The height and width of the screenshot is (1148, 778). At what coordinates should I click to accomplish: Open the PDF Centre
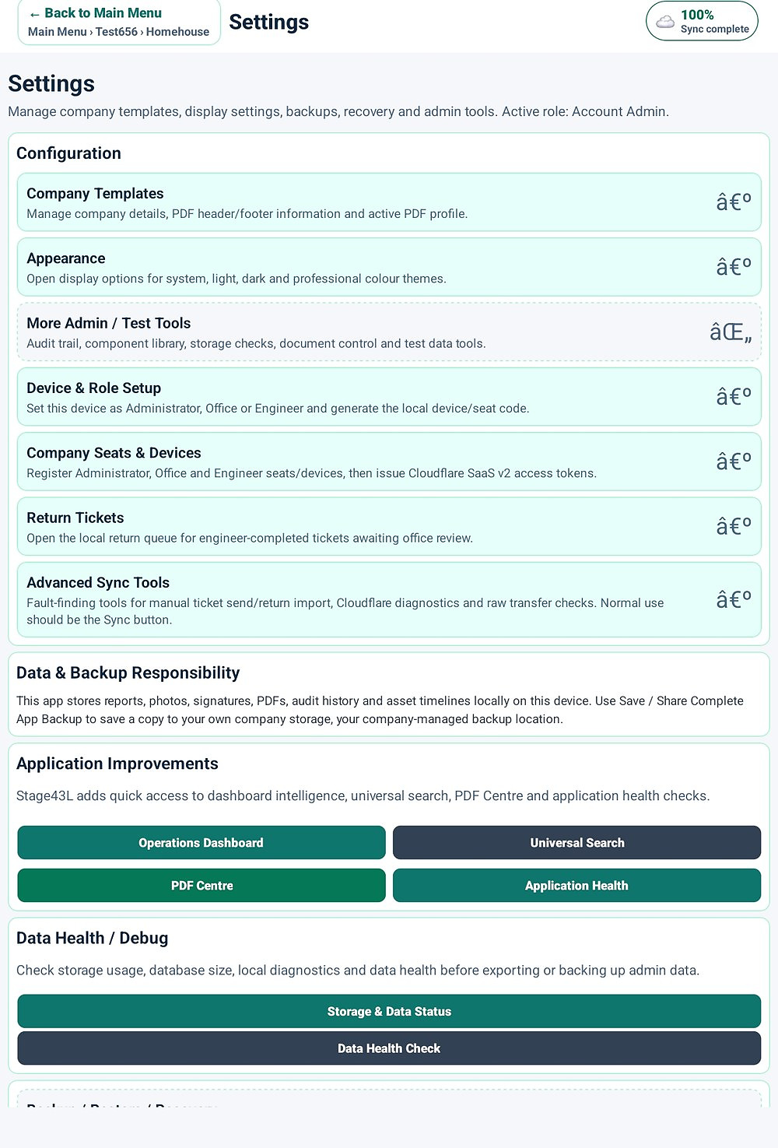click(x=202, y=886)
